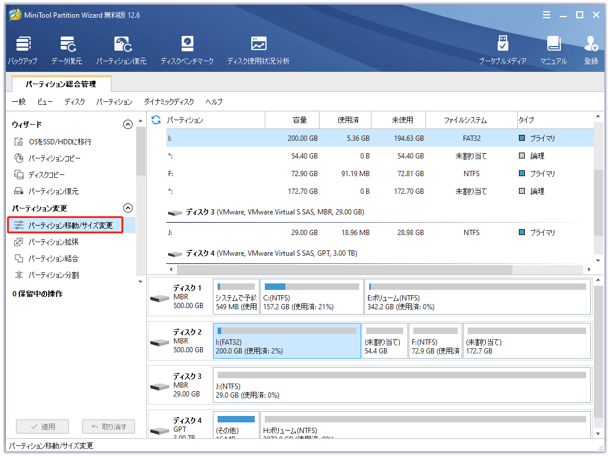Click the partition list horizontal scrollbar
This screenshot has height=456, width=608.
[x=344, y=269]
